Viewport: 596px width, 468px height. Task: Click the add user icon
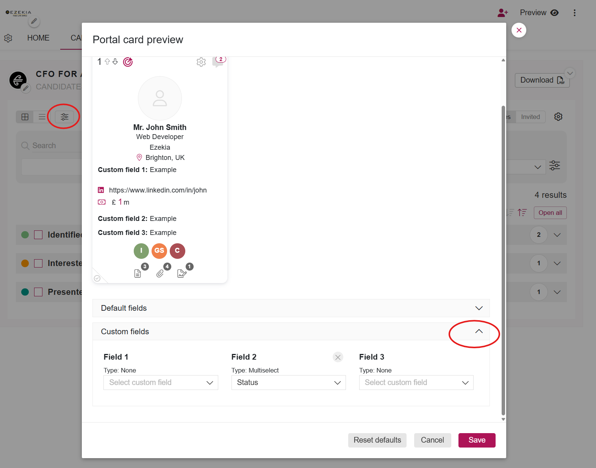click(x=503, y=13)
